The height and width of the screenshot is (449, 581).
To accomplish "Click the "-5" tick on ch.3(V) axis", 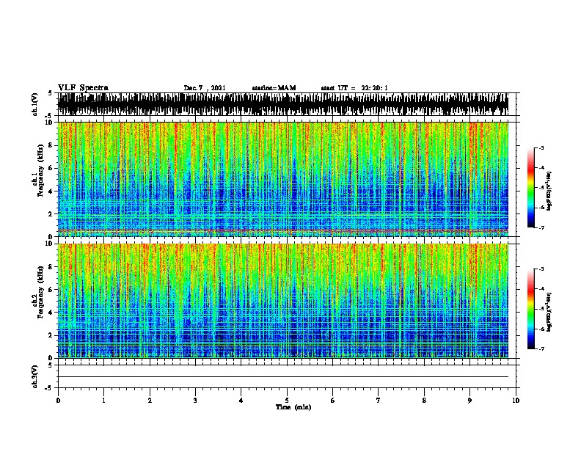I will point(49,388).
